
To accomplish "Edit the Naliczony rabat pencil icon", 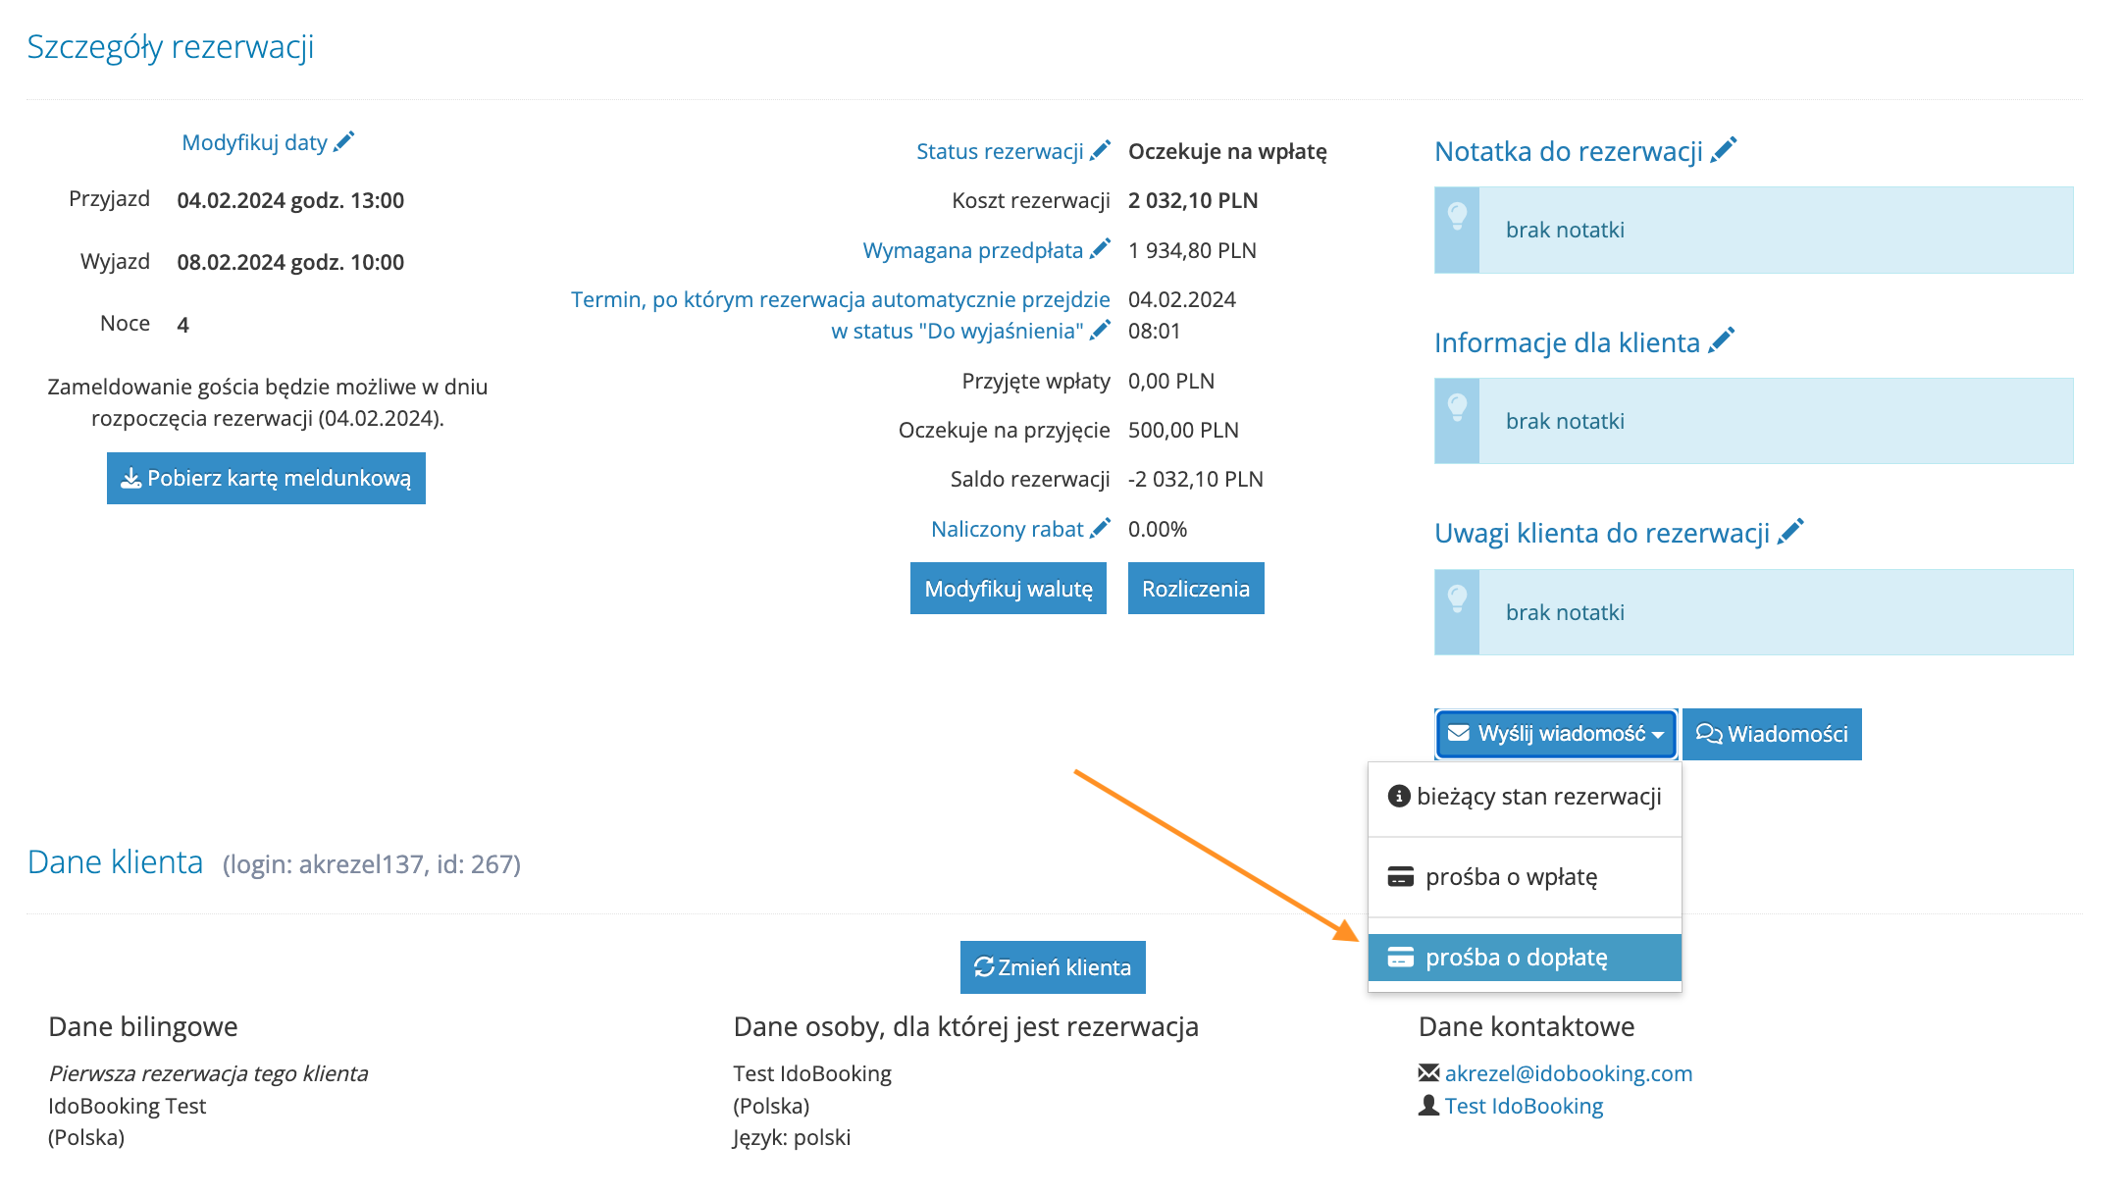I will (1101, 528).
